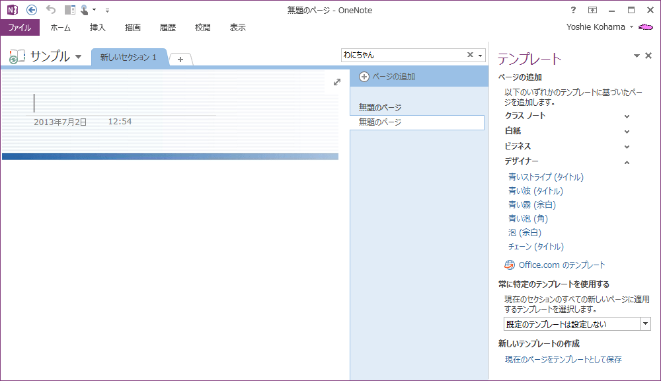Click the user profile picture icon
661x381 pixels.
coord(645,27)
